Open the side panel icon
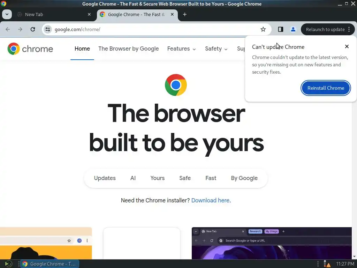Screen dimensions: 357x268 click(281, 29)
